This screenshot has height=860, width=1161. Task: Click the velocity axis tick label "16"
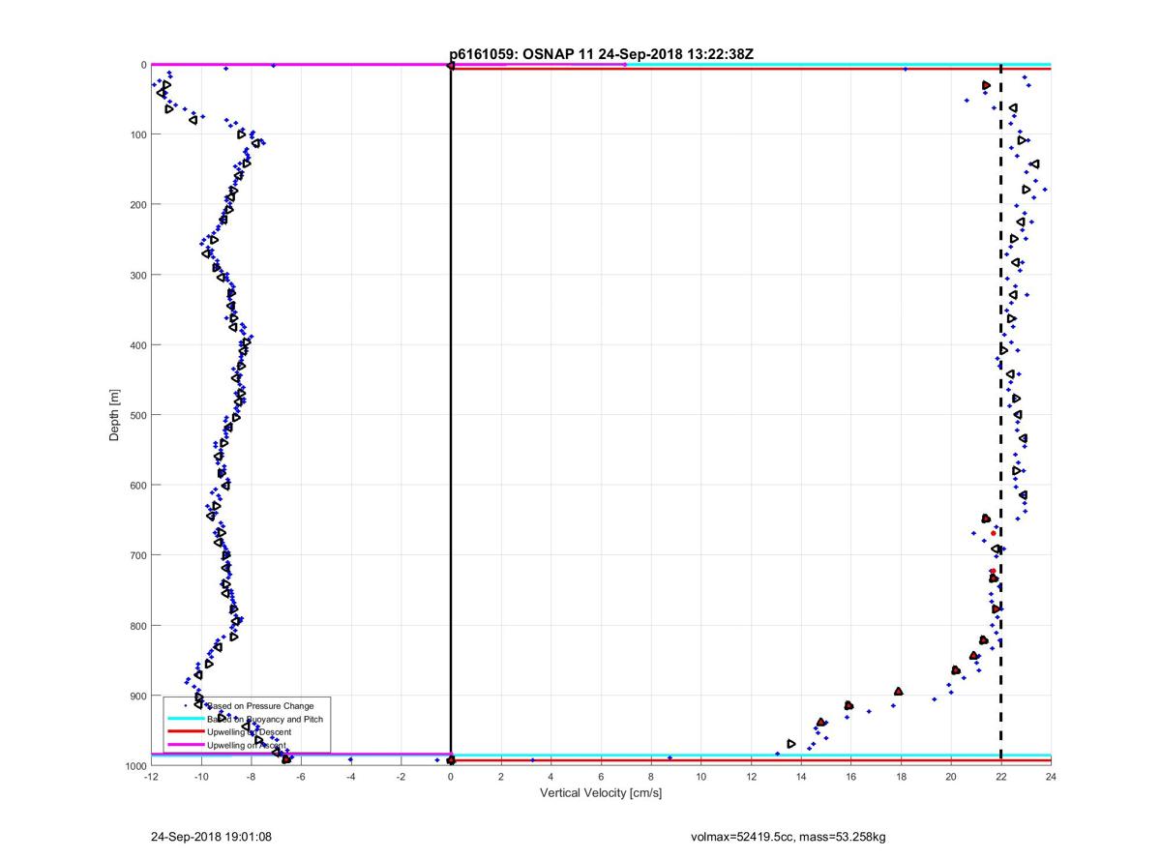[850, 777]
